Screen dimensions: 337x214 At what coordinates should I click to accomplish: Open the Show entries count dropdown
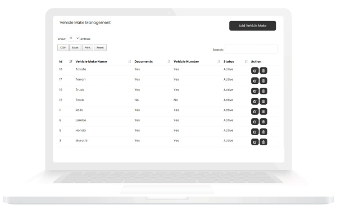click(x=73, y=38)
